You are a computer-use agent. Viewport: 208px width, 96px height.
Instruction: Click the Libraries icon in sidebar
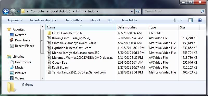tap(9, 57)
